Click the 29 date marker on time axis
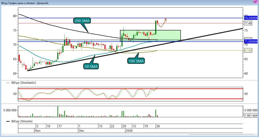This screenshot has width=259, height=137. pyautogui.click(x=124, y=126)
